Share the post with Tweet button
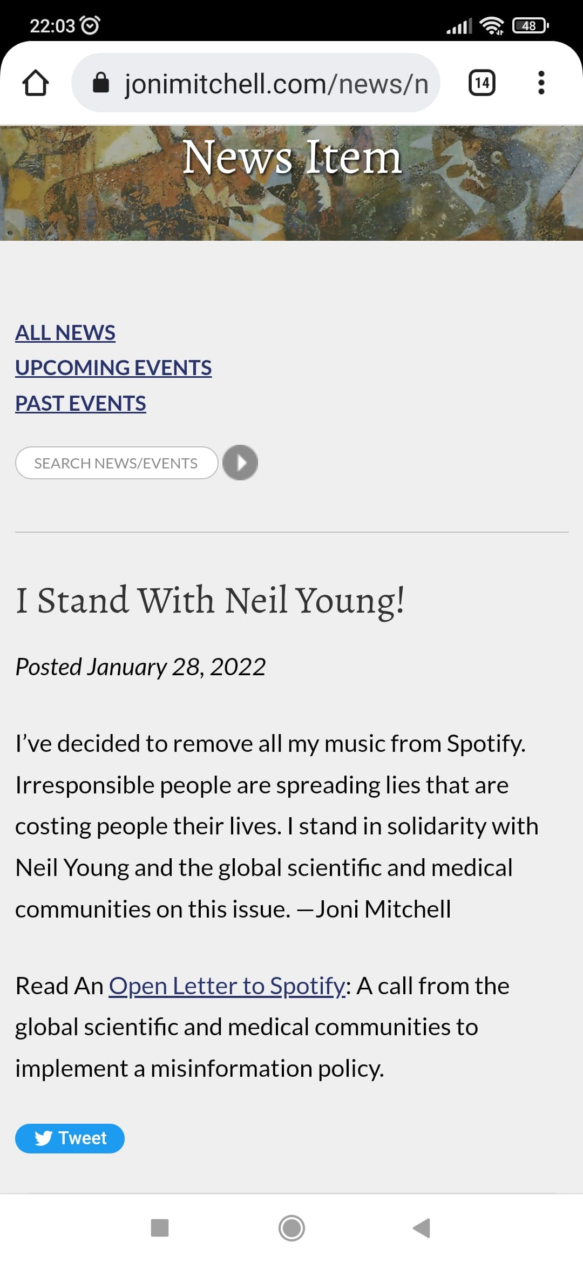This screenshot has height=1263, width=583. (70, 1138)
